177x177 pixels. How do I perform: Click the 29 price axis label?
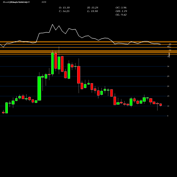(168, 76)
